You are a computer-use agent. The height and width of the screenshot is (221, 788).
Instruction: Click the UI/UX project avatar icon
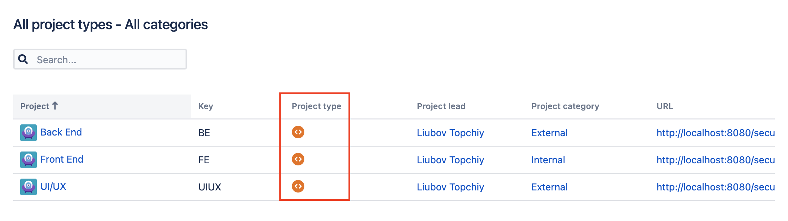click(28, 187)
